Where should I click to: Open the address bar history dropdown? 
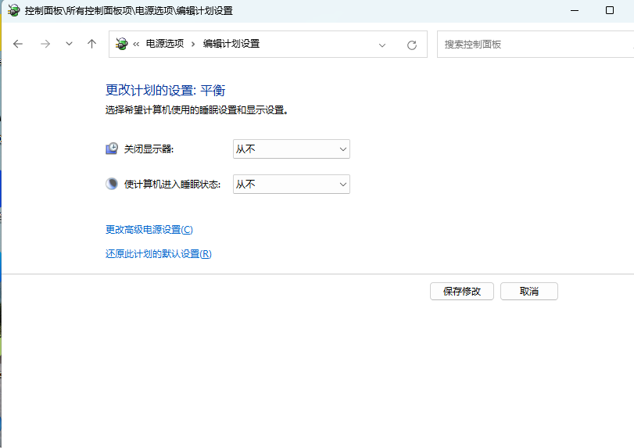pyautogui.click(x=382, y=45)
